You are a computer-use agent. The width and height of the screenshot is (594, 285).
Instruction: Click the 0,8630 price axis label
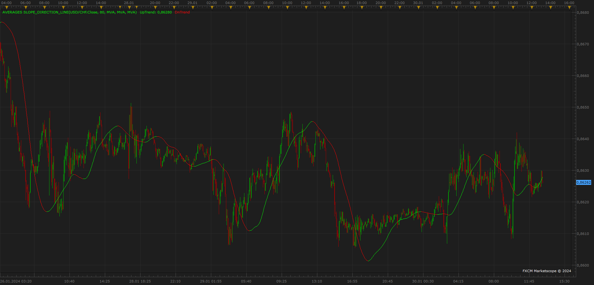(583, 170)
